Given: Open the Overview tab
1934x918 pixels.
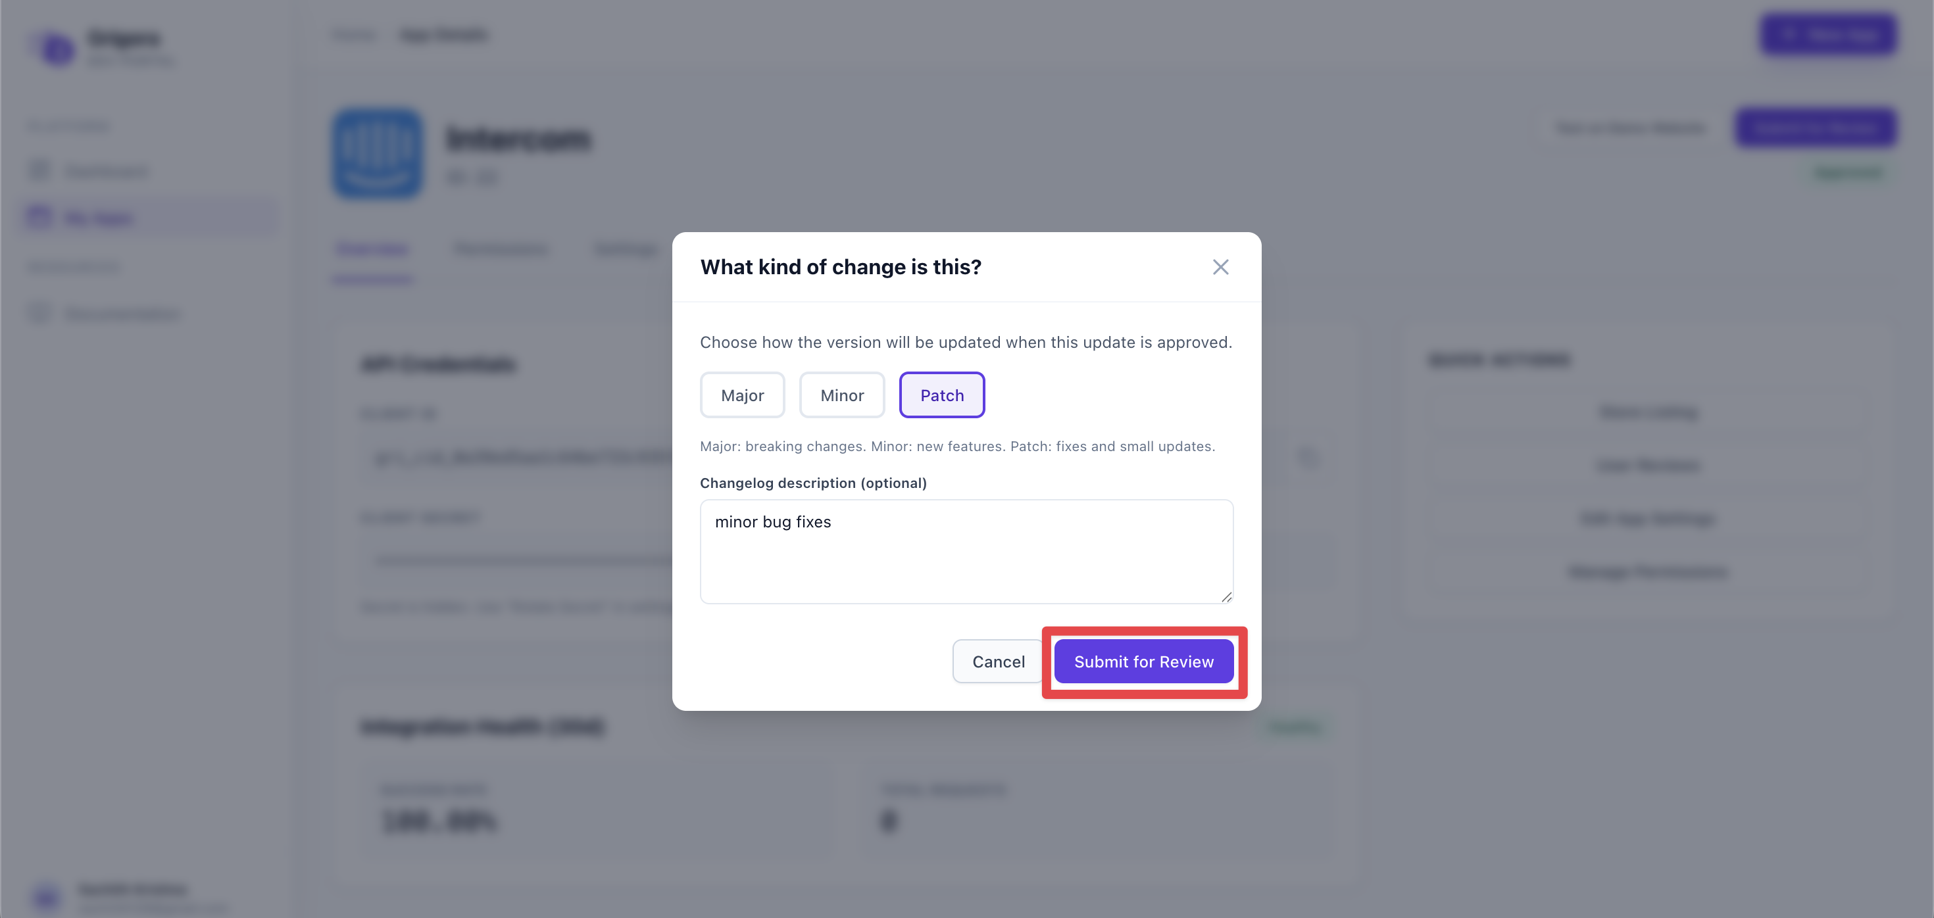Looking at the screenshot, I should tap(372, 249).
